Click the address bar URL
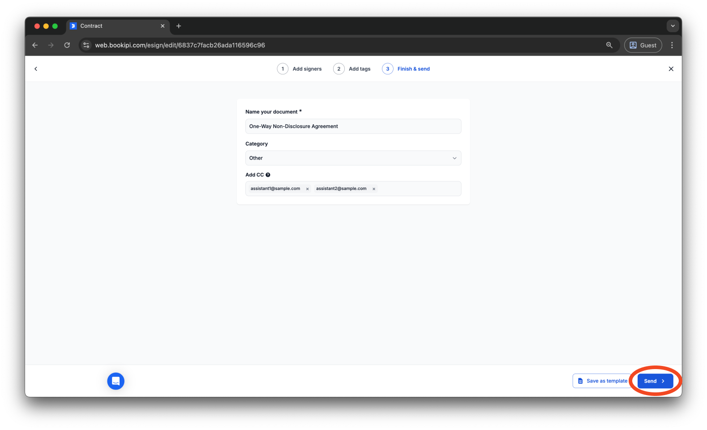 coord(180,45)
